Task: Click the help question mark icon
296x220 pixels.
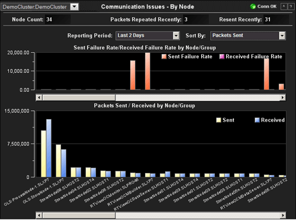Action: click(x=291, y=7)
